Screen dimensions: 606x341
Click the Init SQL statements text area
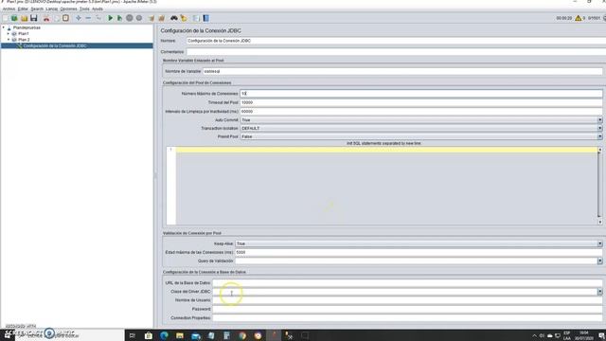(386, 186)
